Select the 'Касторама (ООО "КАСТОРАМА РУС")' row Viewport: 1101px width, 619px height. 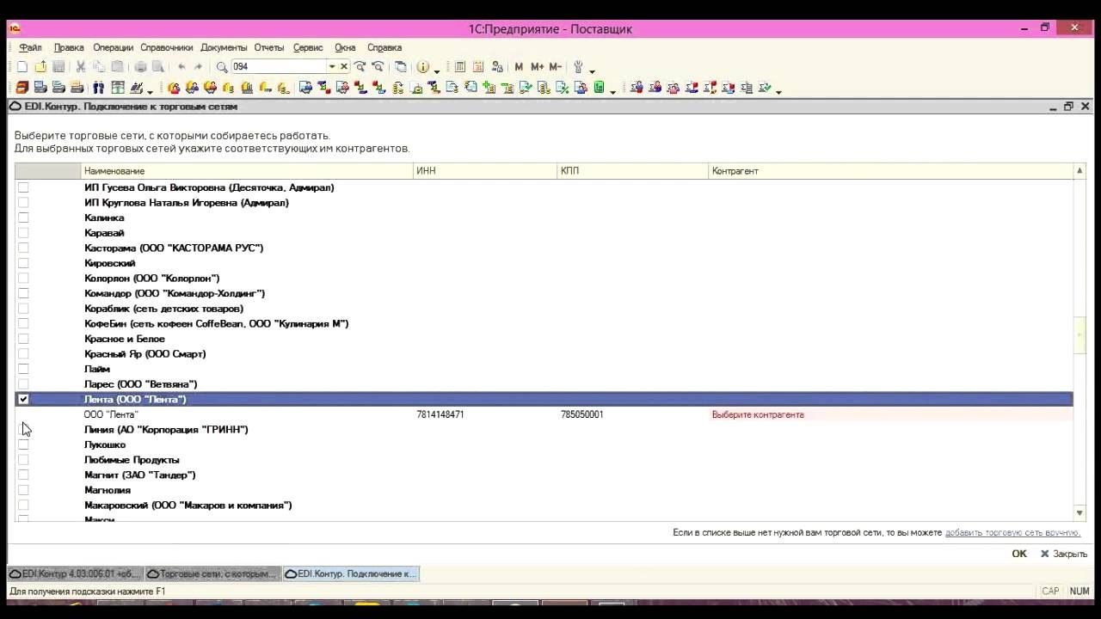click(x=544, y=248)
